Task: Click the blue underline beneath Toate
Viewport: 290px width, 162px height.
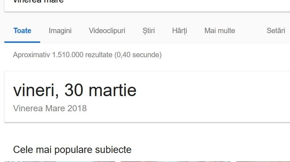Action: (x=22, y=42)
